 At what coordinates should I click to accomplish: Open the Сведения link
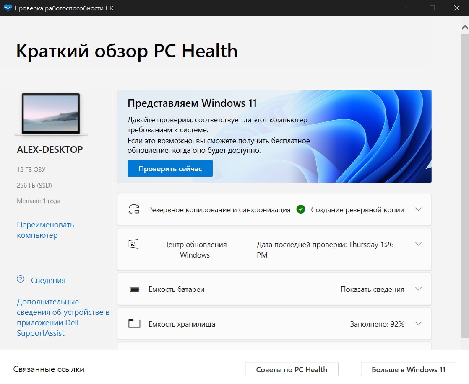pyautogui.click(x=48, y=281)
